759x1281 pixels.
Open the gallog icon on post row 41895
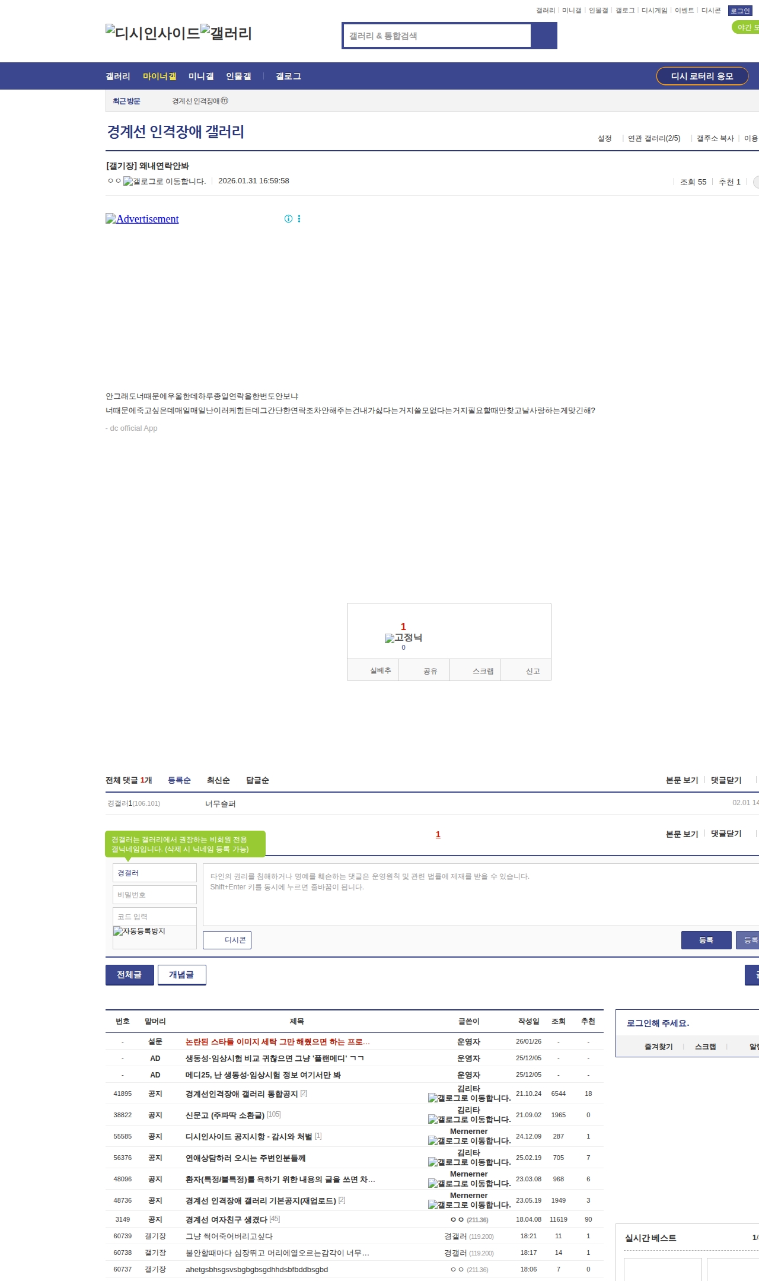click(469, 1098)
